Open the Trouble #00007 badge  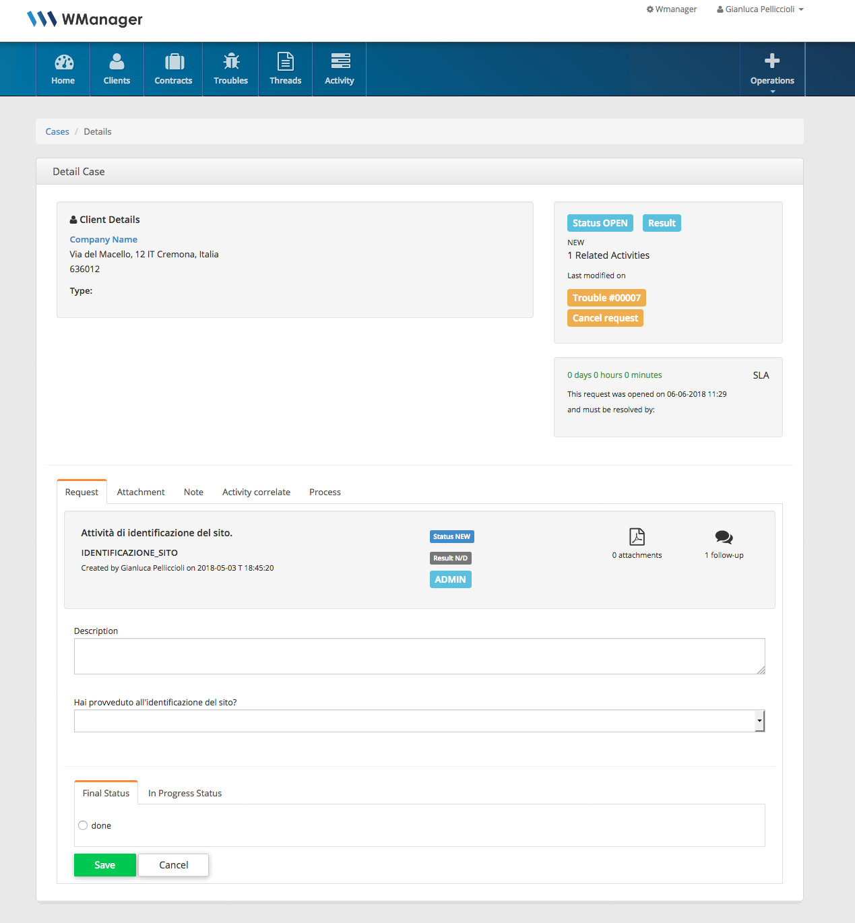(606, 298)
